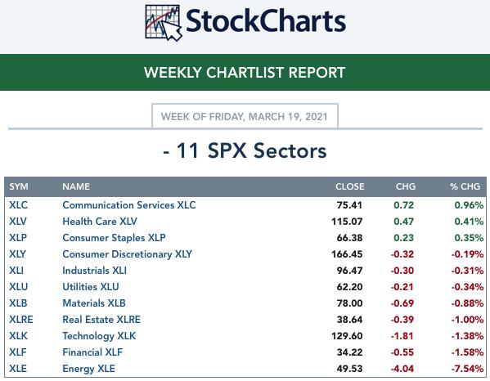Click the XLY ticker symbol
Viewport: 490px width, 381px height.
(17, 254)
